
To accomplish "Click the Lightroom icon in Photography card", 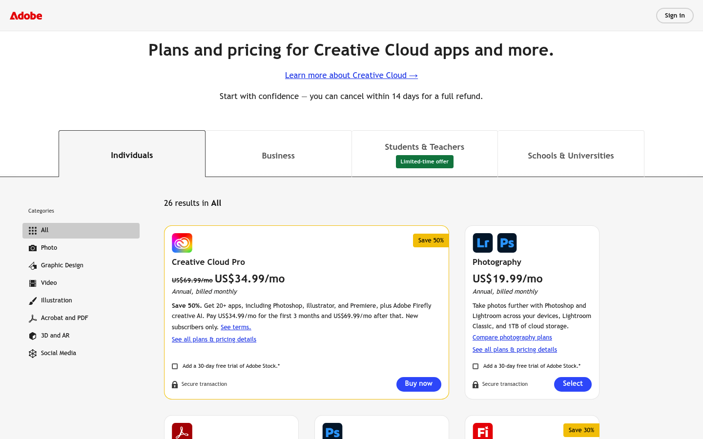I will point(483,243).
